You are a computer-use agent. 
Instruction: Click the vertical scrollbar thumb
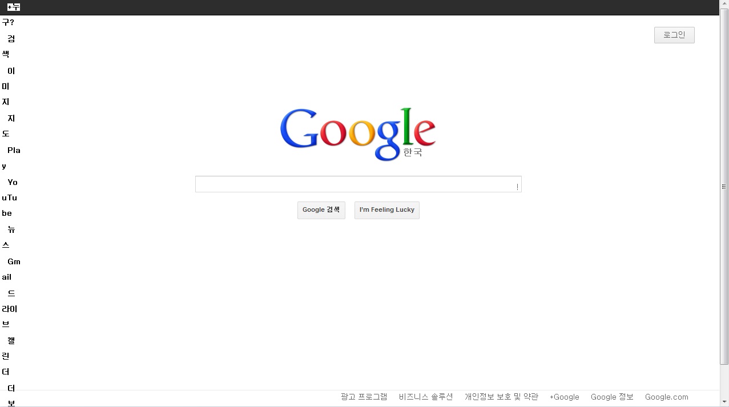coord(724,187)
